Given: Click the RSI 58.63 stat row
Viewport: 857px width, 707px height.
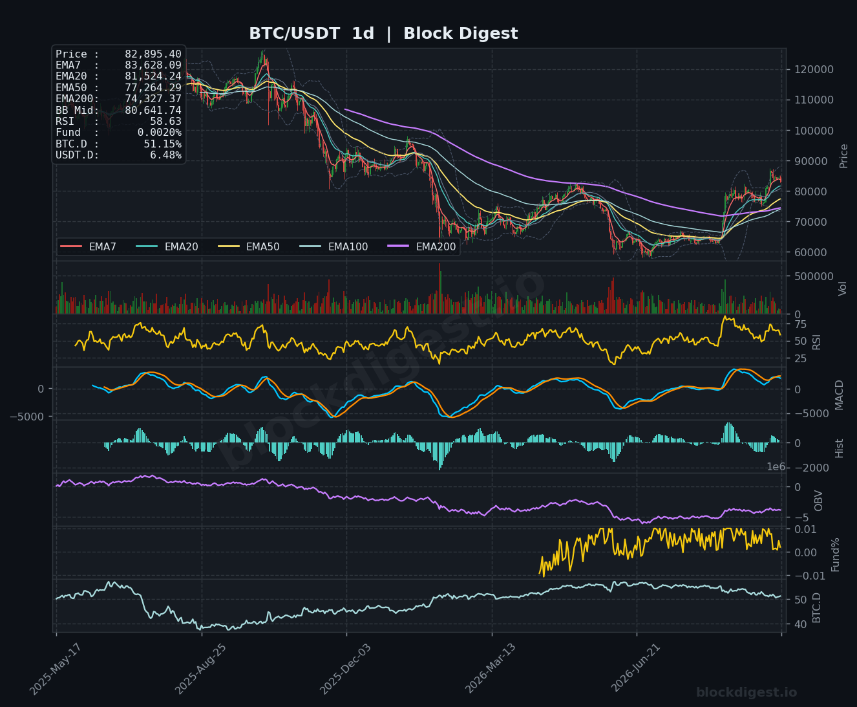Looking at the screenshot, I should [x=118, y=121].
